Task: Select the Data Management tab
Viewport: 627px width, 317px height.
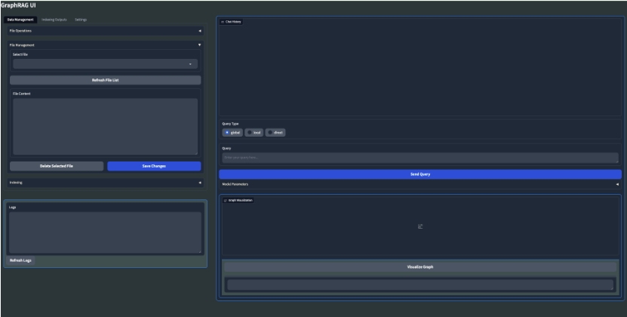Action: [x=20, y=19]
